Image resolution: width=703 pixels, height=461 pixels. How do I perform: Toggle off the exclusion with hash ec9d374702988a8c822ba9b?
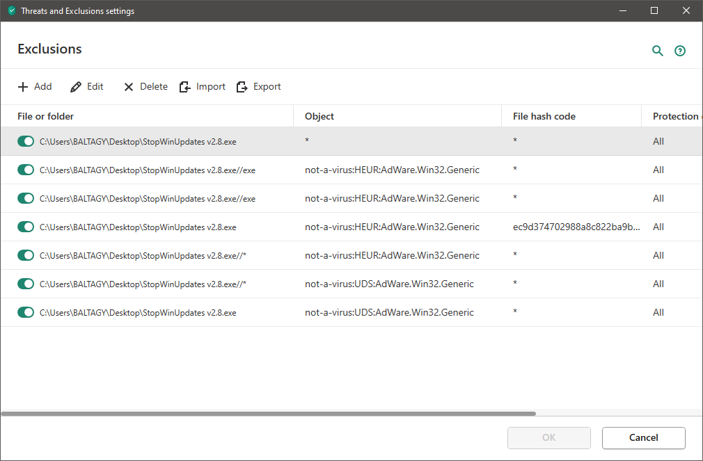tap(26, 227)
